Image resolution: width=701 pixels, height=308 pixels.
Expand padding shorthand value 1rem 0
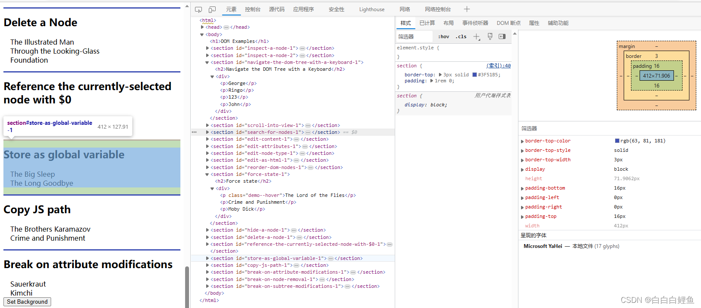click(x=432, y=81)
